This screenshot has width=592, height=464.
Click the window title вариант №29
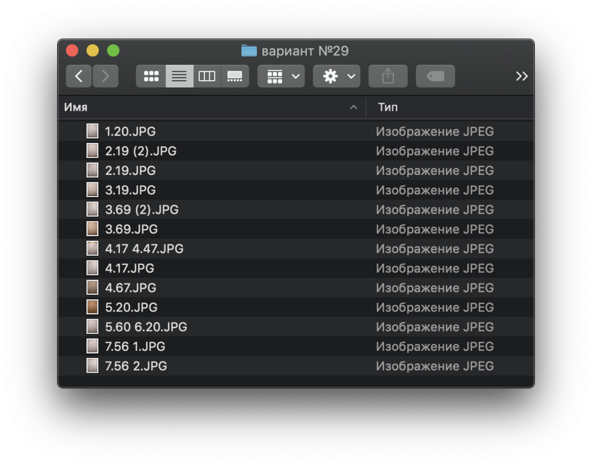305,51
